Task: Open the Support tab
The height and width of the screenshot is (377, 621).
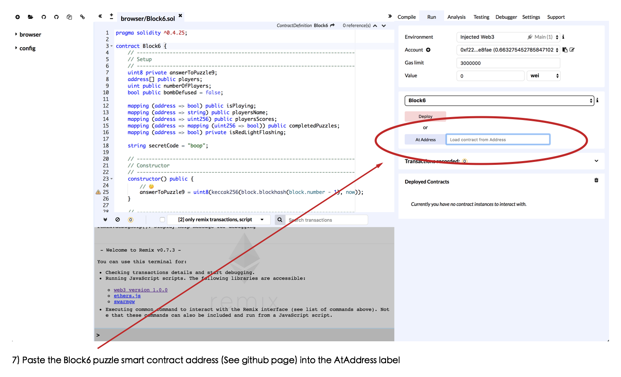Action: (556, 17)
